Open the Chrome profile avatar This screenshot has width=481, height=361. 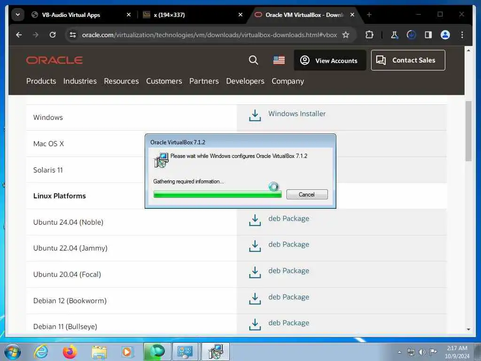coord(445,35)
